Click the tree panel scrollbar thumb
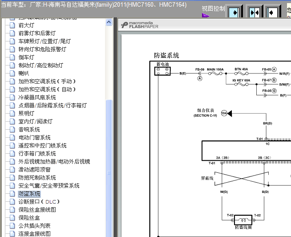The height and width of the screenshot is (237, 291). 109,168
